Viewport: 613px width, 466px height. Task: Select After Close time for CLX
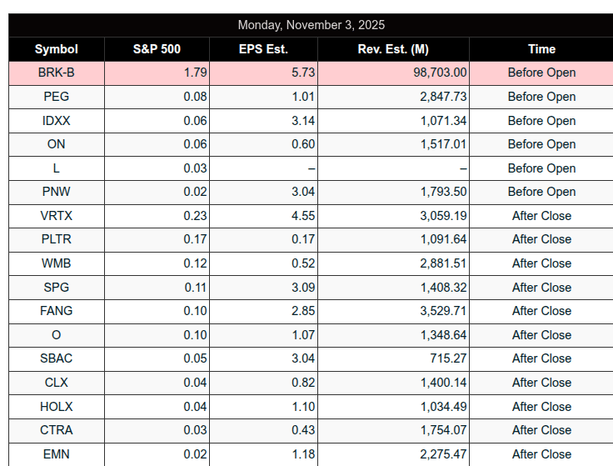click(541, 383)
